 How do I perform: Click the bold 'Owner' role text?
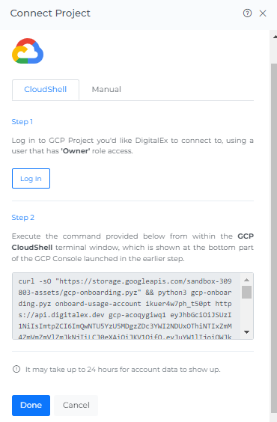76,151
